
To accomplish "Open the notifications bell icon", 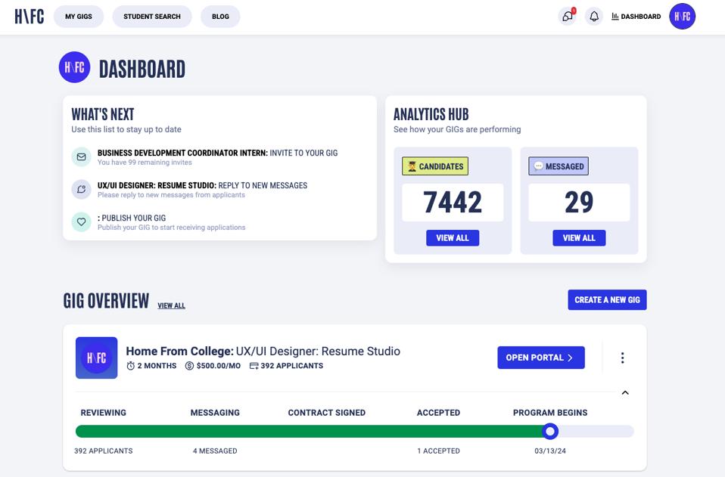I will coord(594,17).
